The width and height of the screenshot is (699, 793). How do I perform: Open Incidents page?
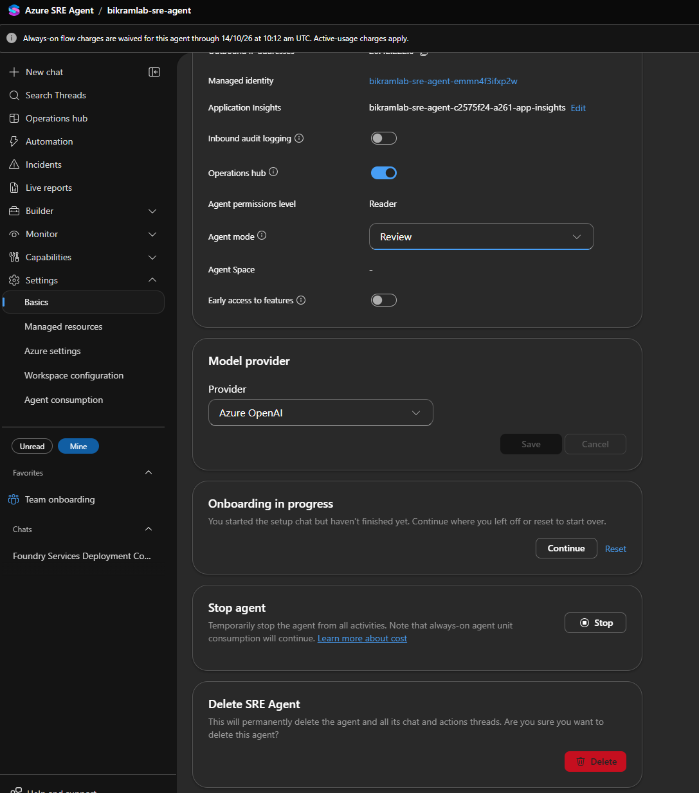[44, 165]
